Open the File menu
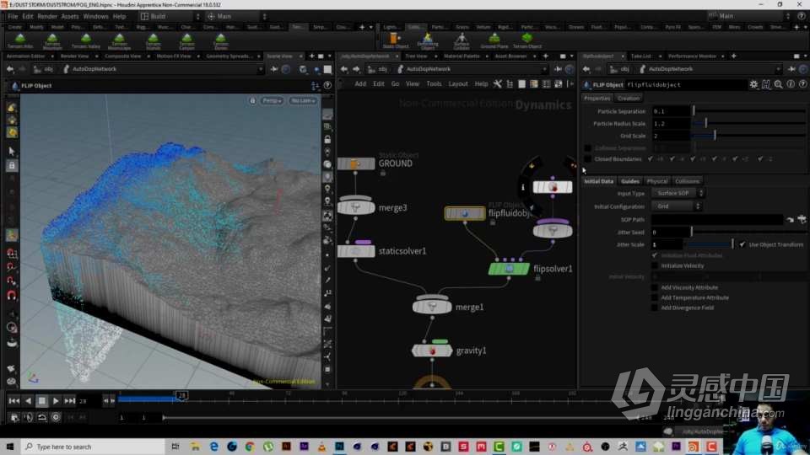The width and height of the screenshot is (810, 455). [13, 17]
